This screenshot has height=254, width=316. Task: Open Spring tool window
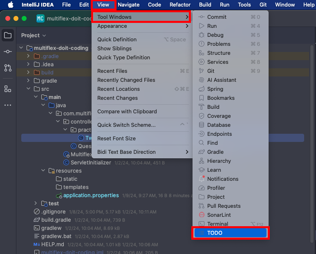tap(230, 89)
